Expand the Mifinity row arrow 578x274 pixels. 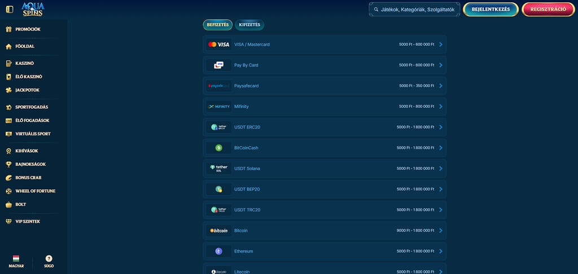[x=440, y=107]
